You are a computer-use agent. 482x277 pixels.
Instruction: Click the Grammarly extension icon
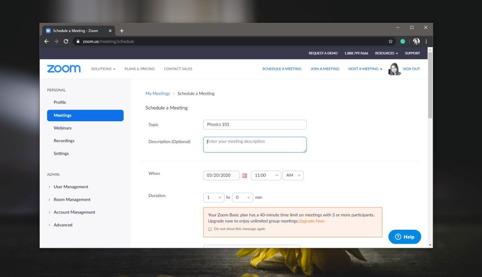click(x=402, y=41)
